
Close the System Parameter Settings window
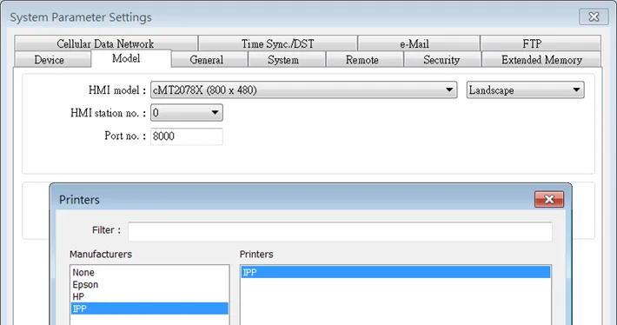[594, 17]
